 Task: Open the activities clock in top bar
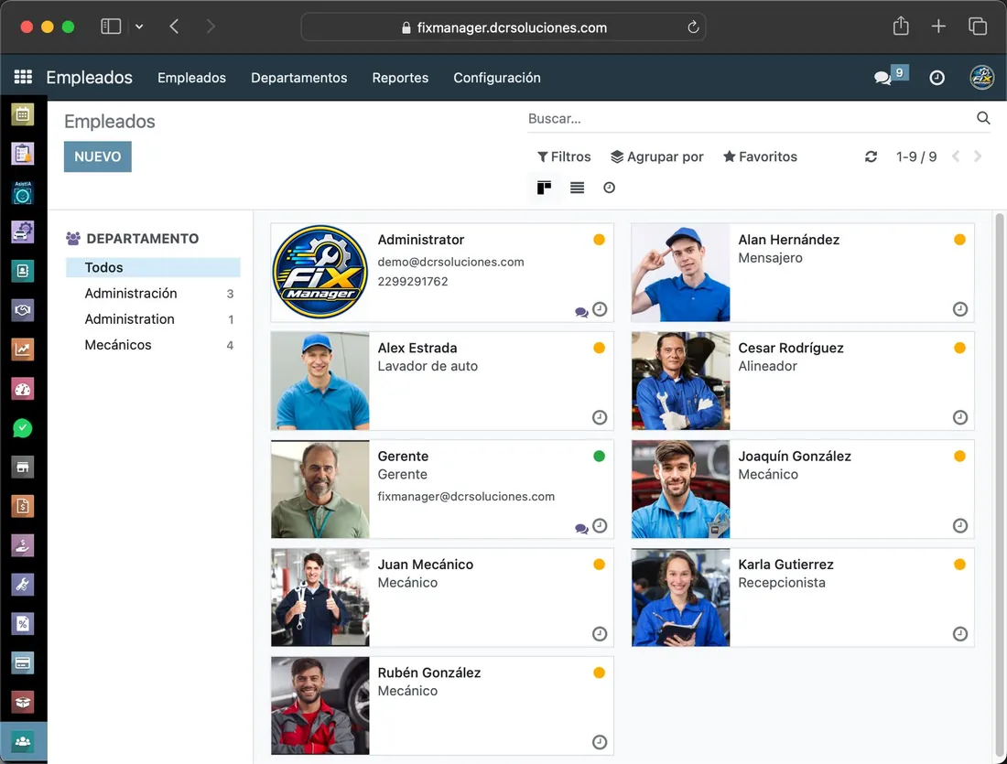pos(937,78)
